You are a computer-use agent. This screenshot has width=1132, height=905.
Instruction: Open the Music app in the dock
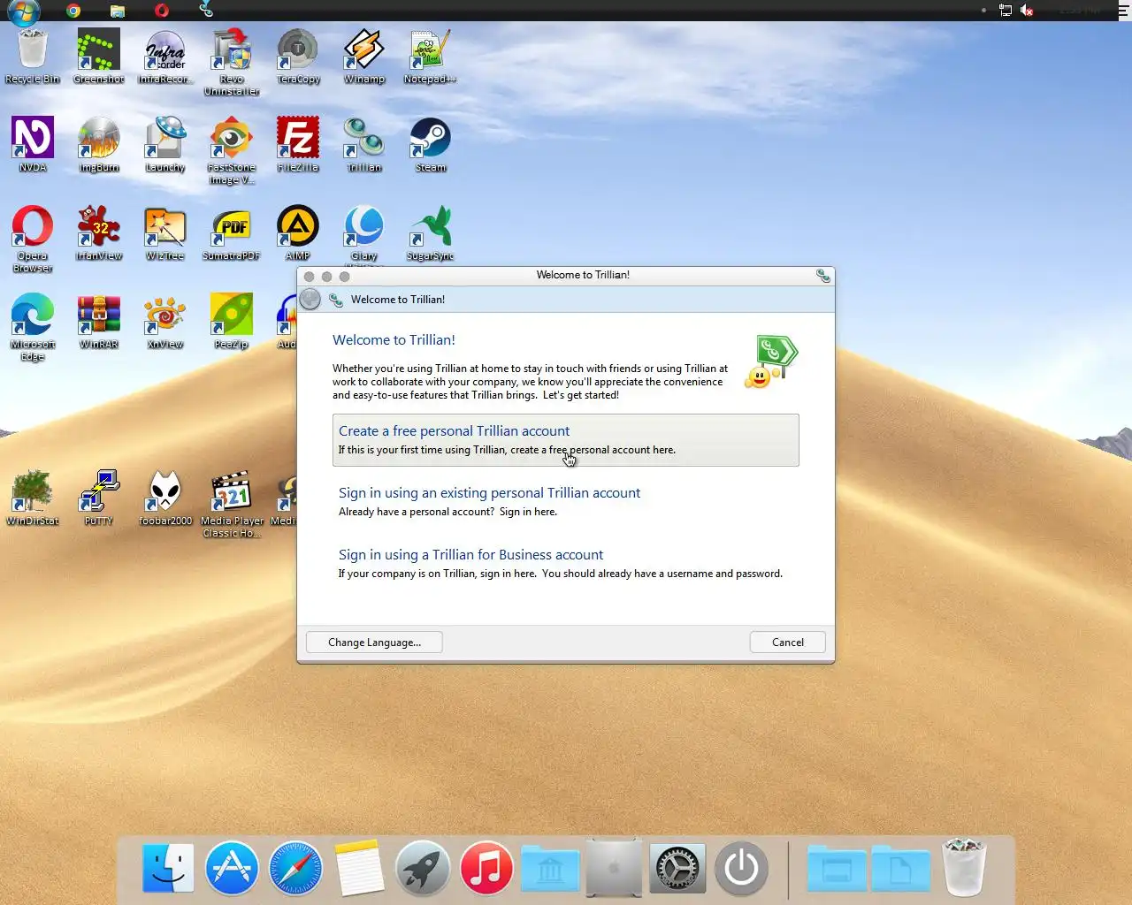click(486, 868)
